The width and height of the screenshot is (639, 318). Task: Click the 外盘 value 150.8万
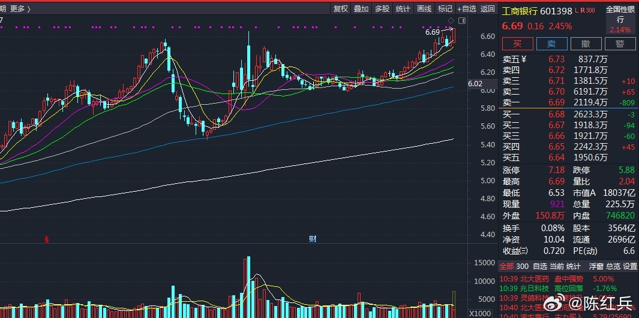[551, 216]
